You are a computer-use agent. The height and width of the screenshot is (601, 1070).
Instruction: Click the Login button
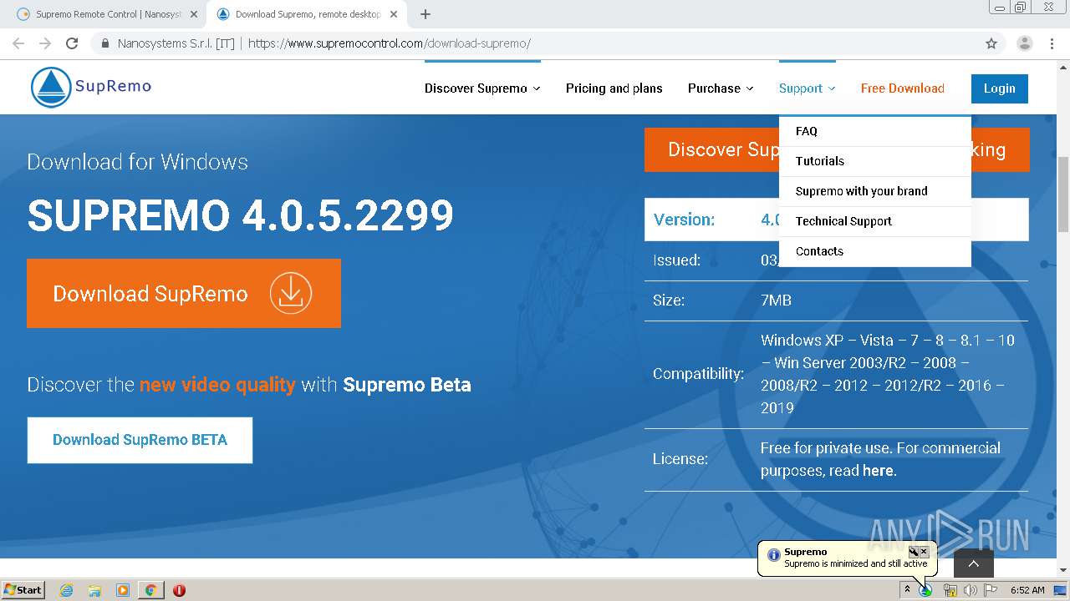point(1000,88)
